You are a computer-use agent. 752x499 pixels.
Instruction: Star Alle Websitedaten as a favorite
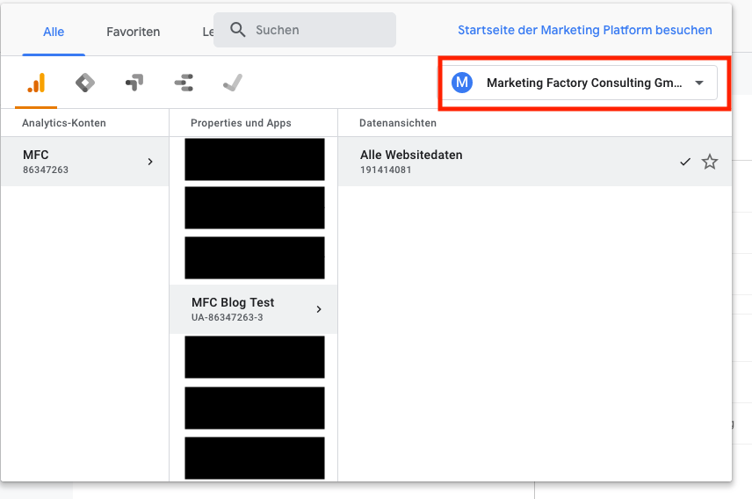[710, 162]
